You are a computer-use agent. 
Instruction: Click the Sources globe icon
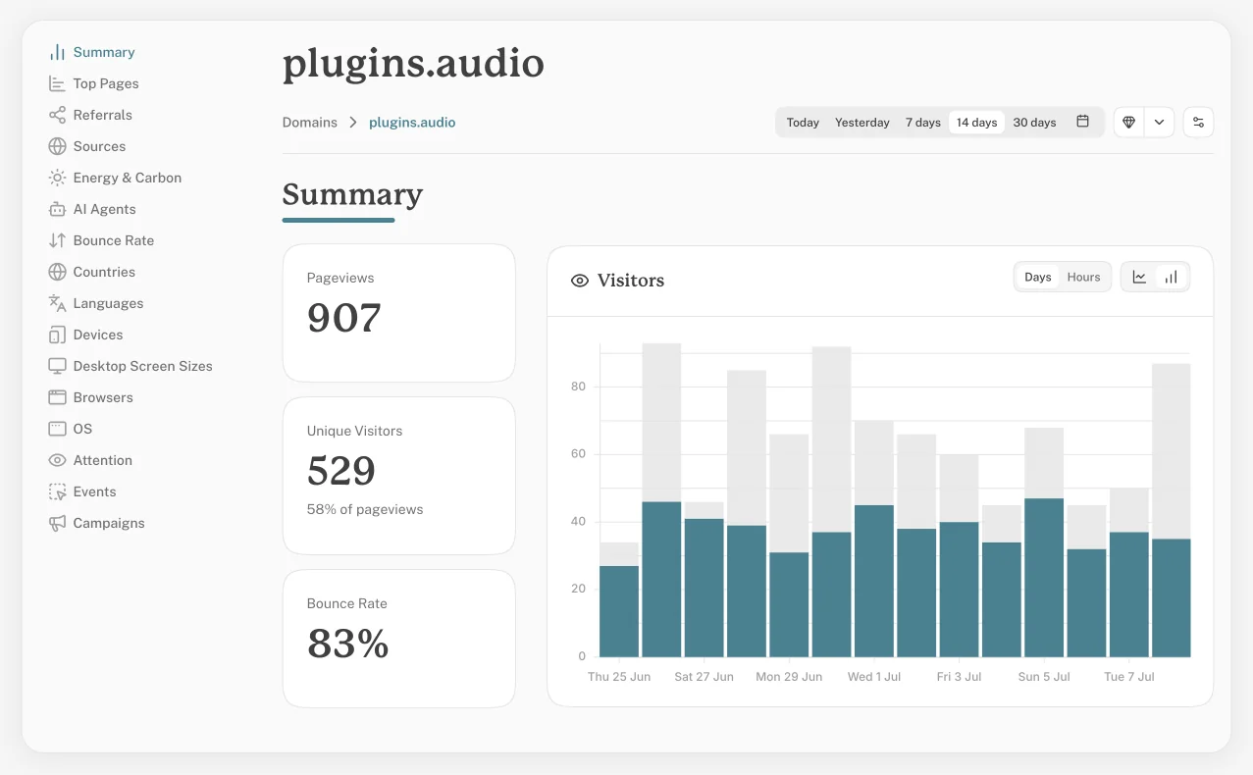pyautogui.click(x=57, y=146)
